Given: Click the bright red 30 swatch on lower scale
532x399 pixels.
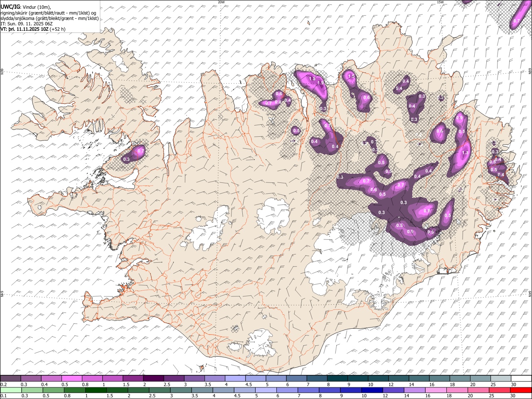Looking at the screenshot, I should [521, 390].
